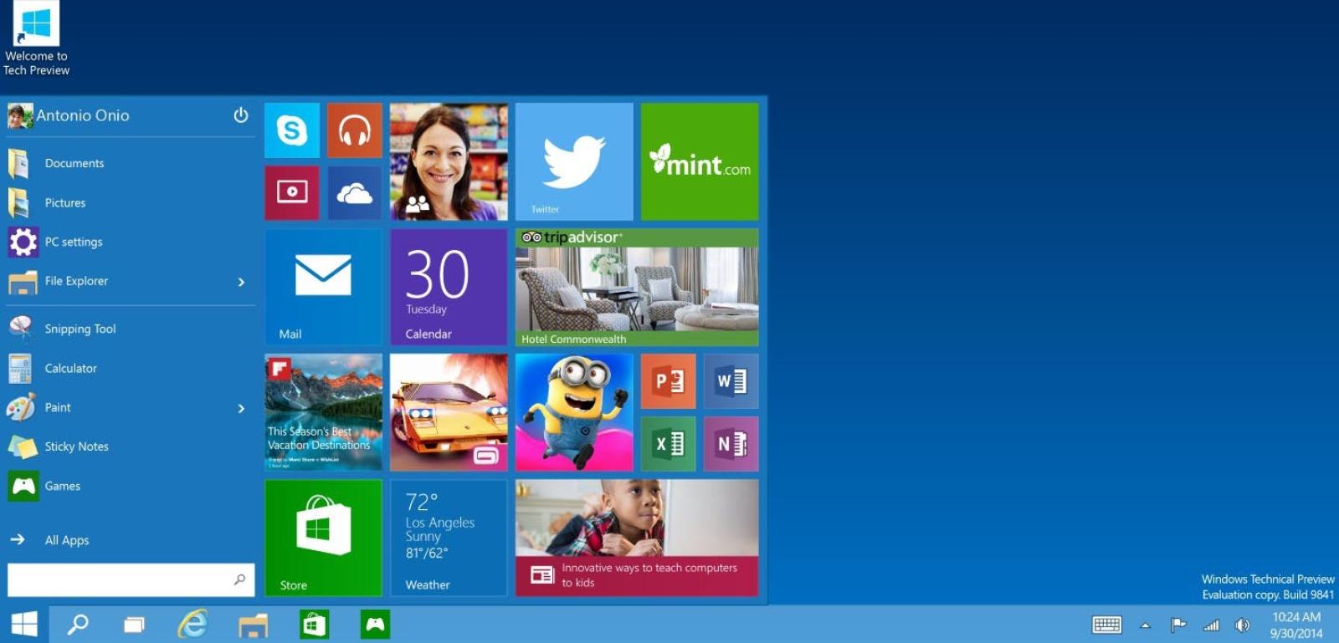Launch Word from its tile
Screen dimensions: 1339x643
(731, 381)
